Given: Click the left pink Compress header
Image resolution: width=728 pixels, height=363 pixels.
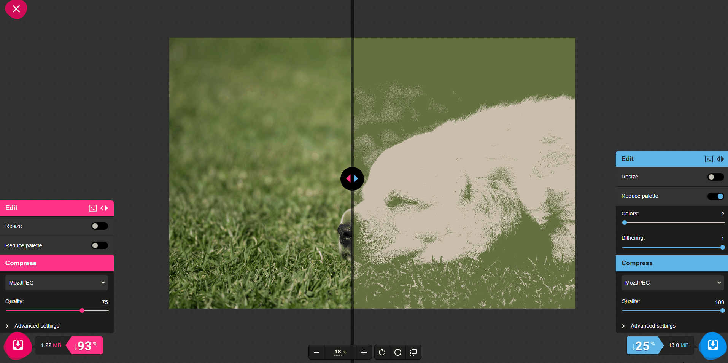Looking at the screenshot, I should pyautogui.click(x=57, y=263).
